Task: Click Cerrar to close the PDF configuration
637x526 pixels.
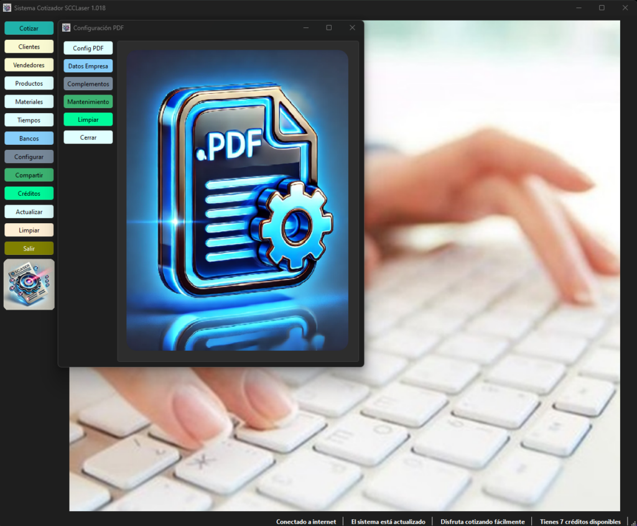Action: pyautogui.click(x=88, y=137)
